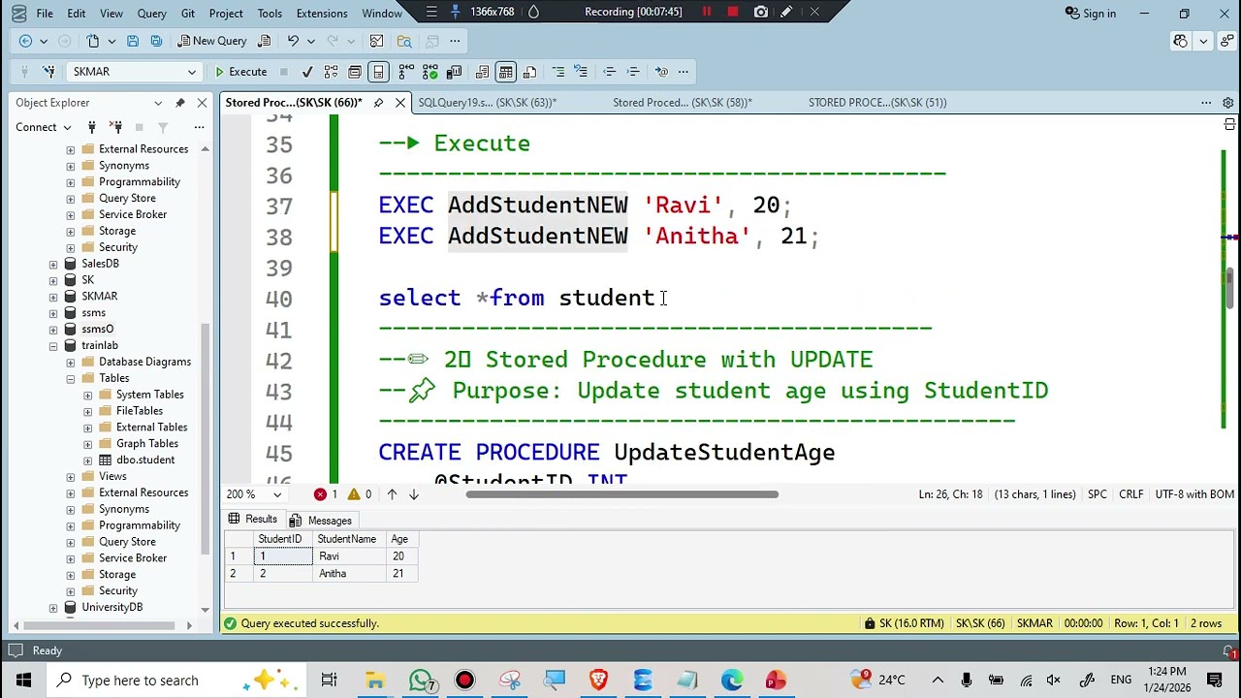Click Find in Files icon
The width and height of the screenshot is (1241, 698).
click(x=404, y=41)
